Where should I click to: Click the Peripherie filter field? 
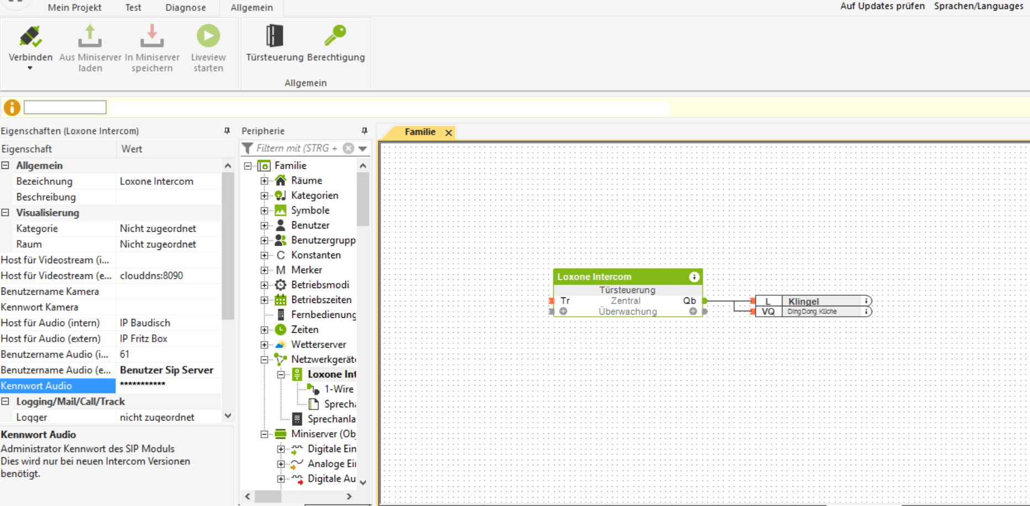tap(298, 148)
